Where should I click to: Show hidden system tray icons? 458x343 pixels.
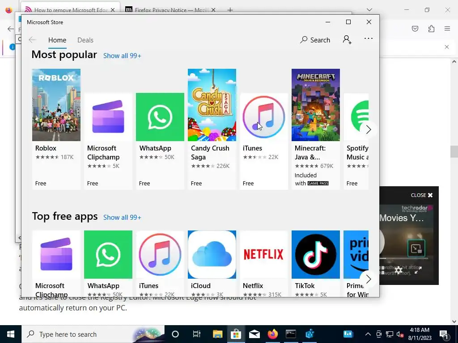tap(368, 334)
